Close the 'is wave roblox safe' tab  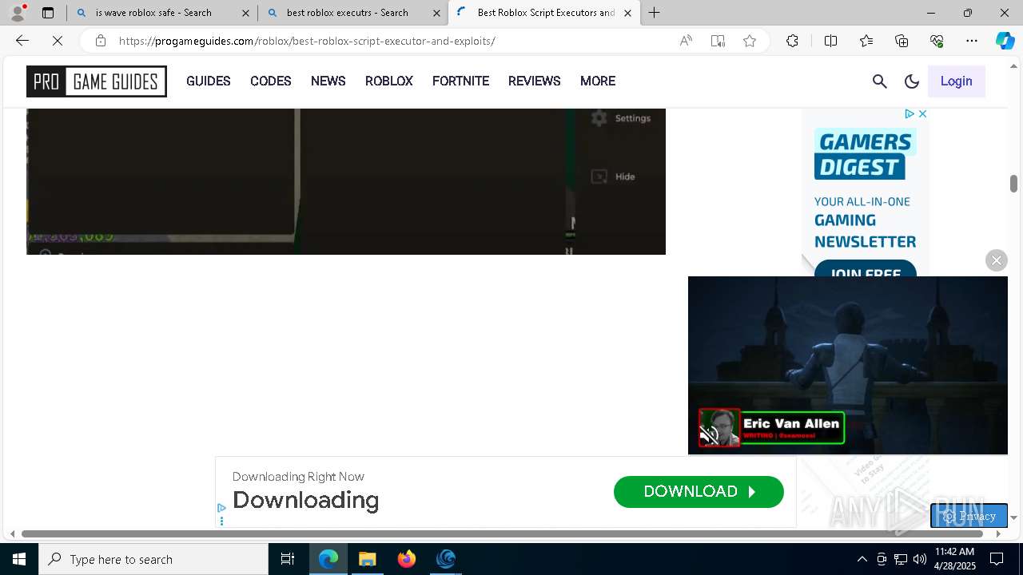(x=245, y=13)
